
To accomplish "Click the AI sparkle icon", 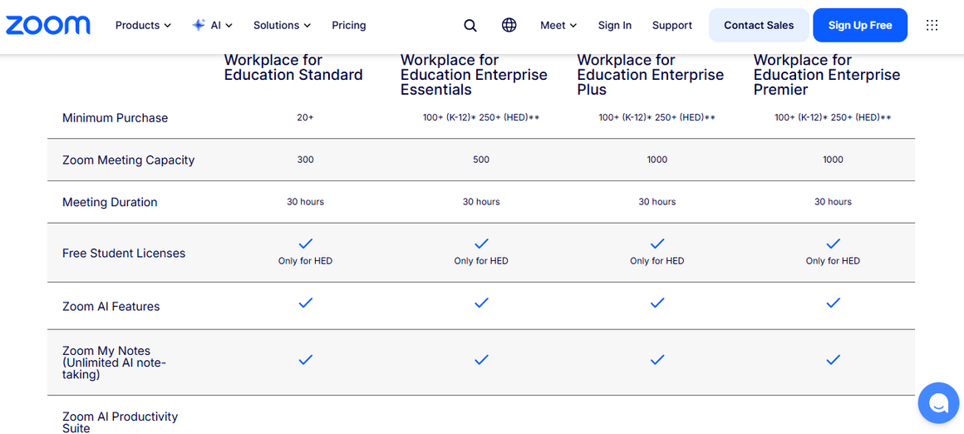I will (199, 25).
